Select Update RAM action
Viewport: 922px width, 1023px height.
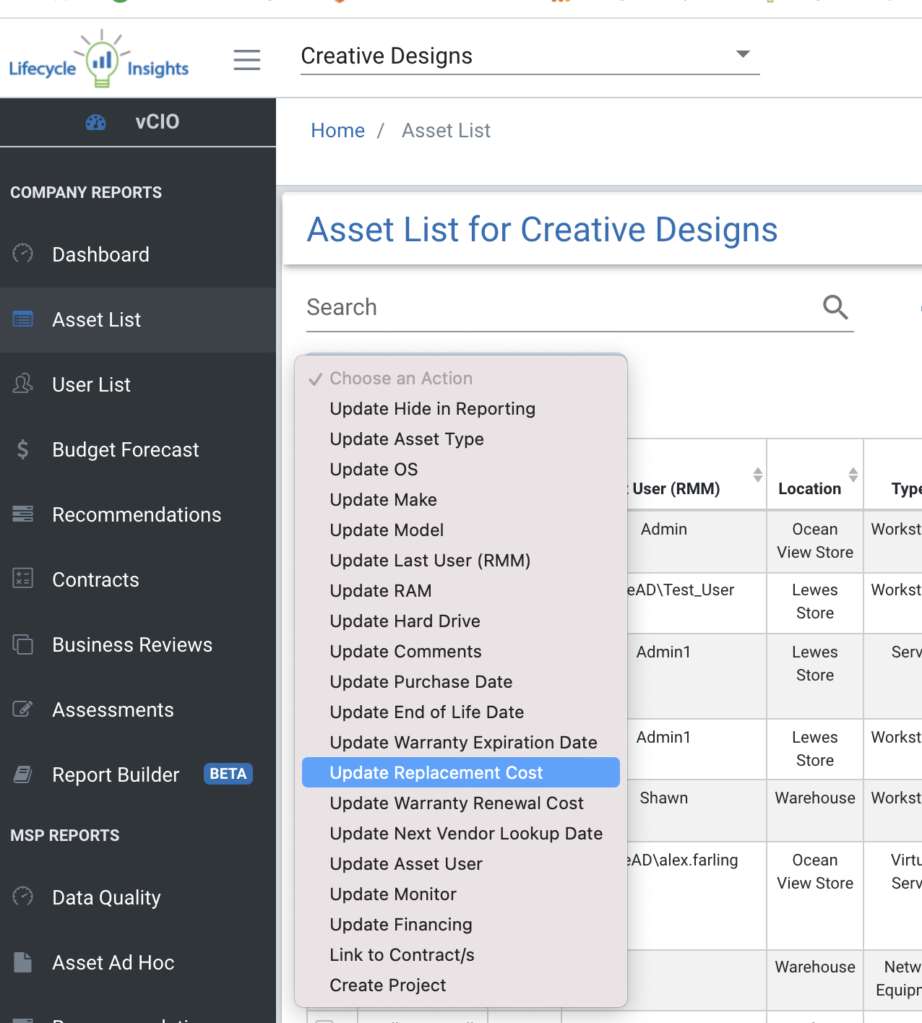(x=461, y=591)
